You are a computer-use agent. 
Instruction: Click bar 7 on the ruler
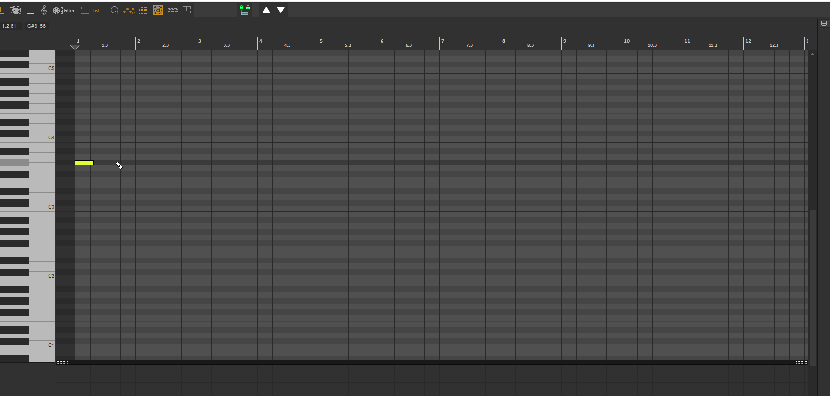click(x=442, y=41)
